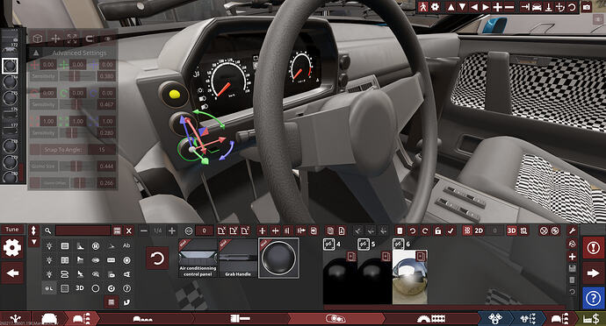This screenshot has width=606, height=326.
Task: Open the wheels and suspension stage tab
Action: 431,319
